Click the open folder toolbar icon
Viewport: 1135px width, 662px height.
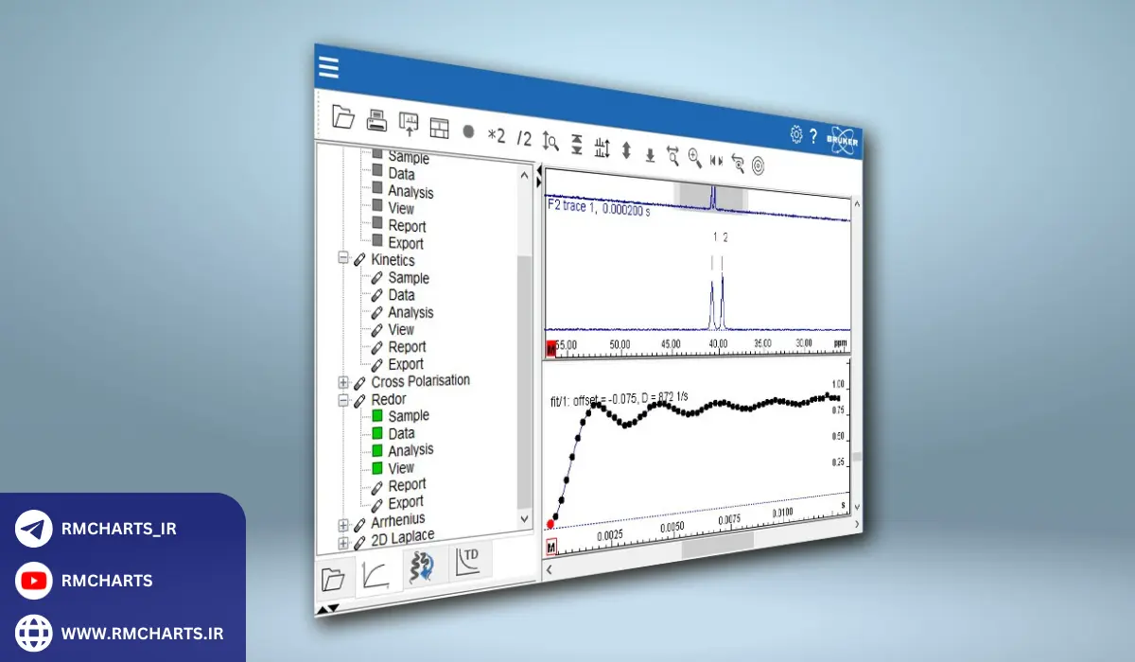(343, 117)
